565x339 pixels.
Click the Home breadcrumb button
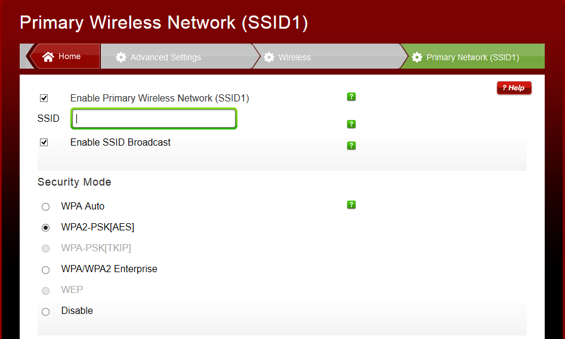pos(69,57)
